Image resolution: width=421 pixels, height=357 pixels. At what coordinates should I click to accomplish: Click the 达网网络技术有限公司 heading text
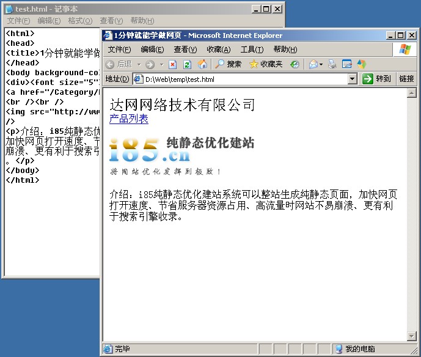(x=182, y=105)
